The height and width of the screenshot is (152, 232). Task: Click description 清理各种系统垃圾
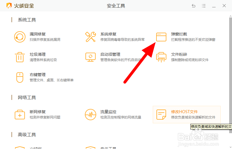pyautogui.click(x=43, y=60)
